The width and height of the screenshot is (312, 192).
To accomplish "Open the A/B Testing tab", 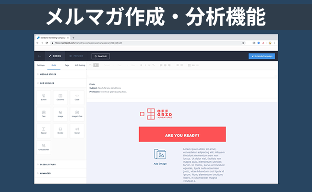I will [80, 65].
